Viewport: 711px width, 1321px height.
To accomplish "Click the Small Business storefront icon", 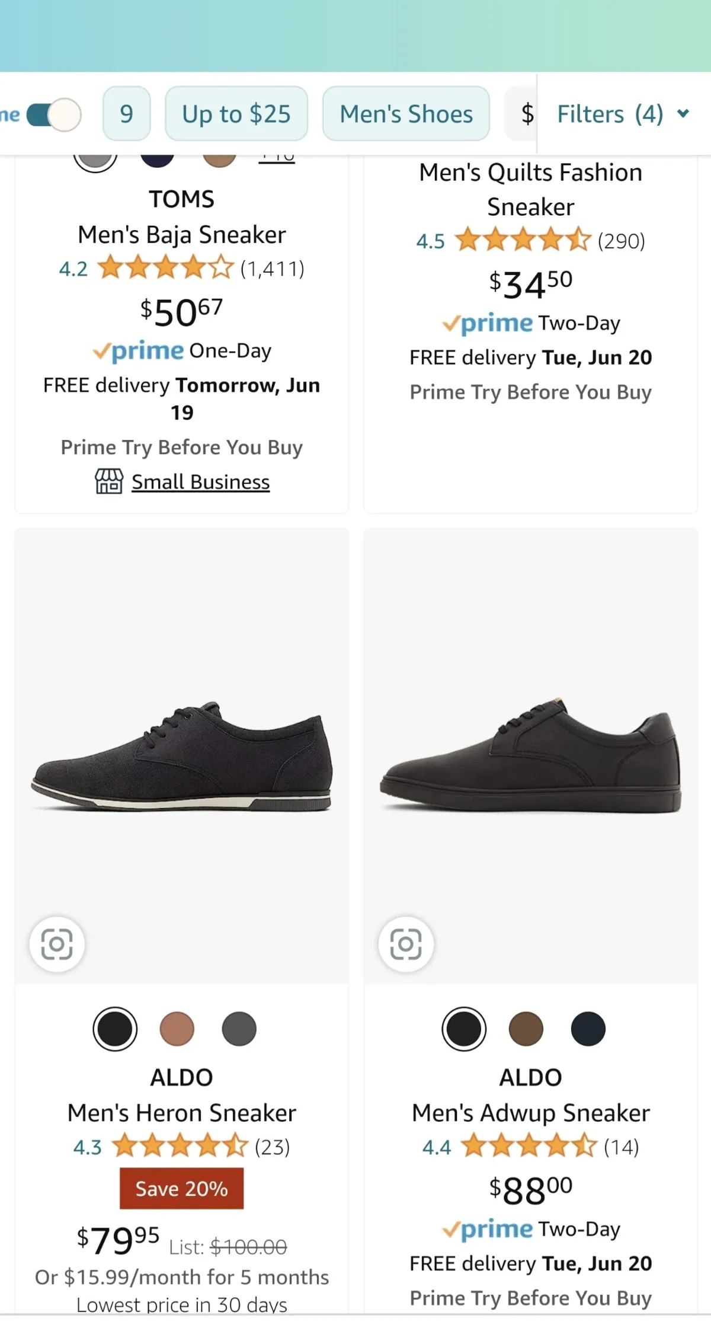I will tap(109, 481).
